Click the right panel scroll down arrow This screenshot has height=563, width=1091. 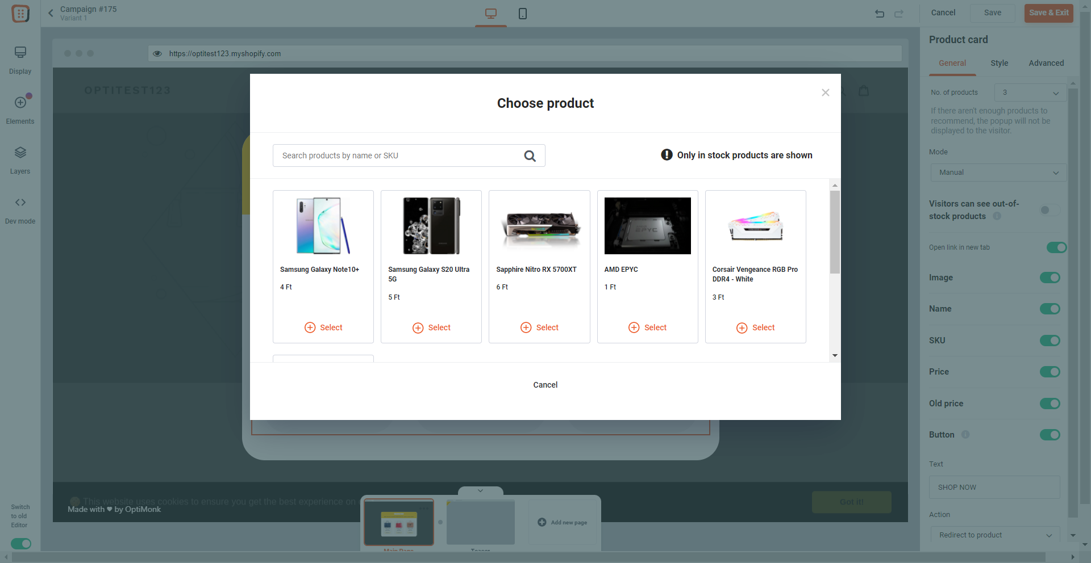(1073, 535)
